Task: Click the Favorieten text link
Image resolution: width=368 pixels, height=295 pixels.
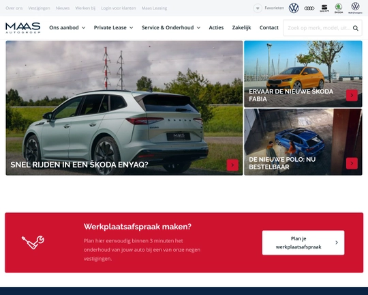Action: pyautogui.click(x=274, y=8)
